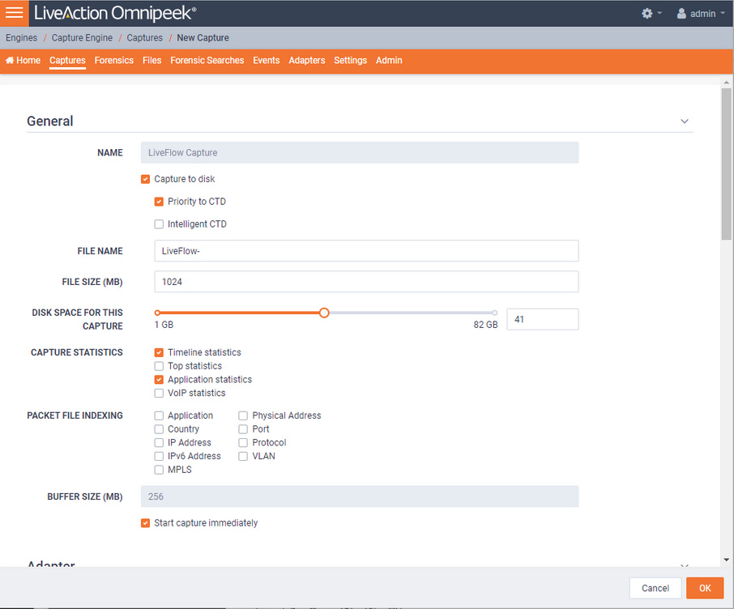
Task: Check IPv6 Address indexing option
Action: 159,457
